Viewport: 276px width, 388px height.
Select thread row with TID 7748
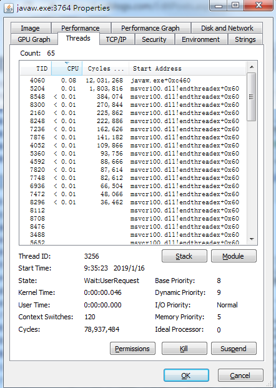click(133, 178)
